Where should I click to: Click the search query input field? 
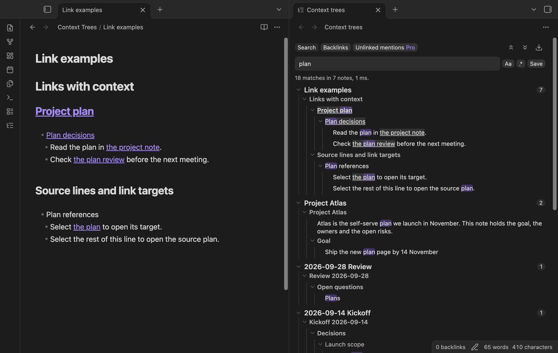click(x=397, y=64)
